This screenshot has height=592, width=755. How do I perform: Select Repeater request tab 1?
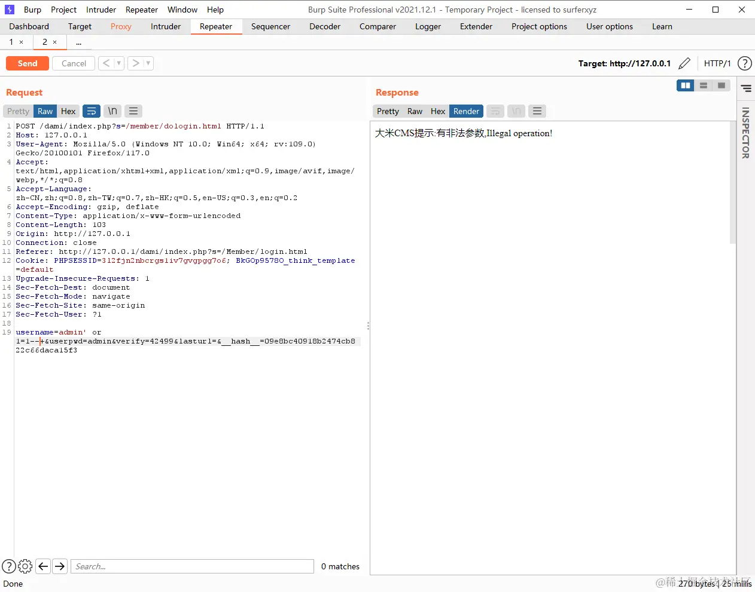click(11, 42)
